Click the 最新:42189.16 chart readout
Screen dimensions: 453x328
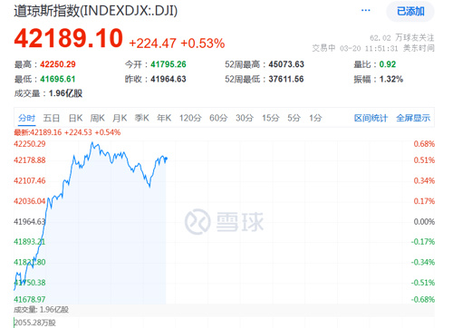(38, 132)
